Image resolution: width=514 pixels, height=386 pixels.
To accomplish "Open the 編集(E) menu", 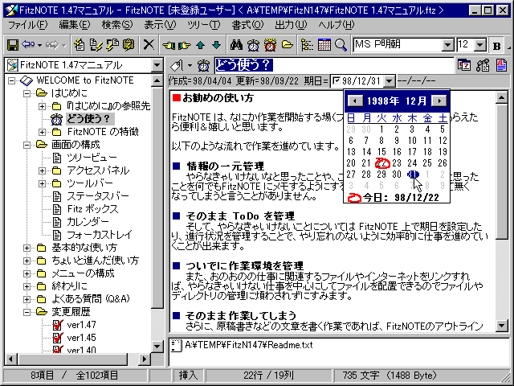I will pyautogui.click(x=75, y=25).
